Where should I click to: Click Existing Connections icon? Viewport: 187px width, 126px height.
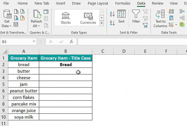coord(23,18)
